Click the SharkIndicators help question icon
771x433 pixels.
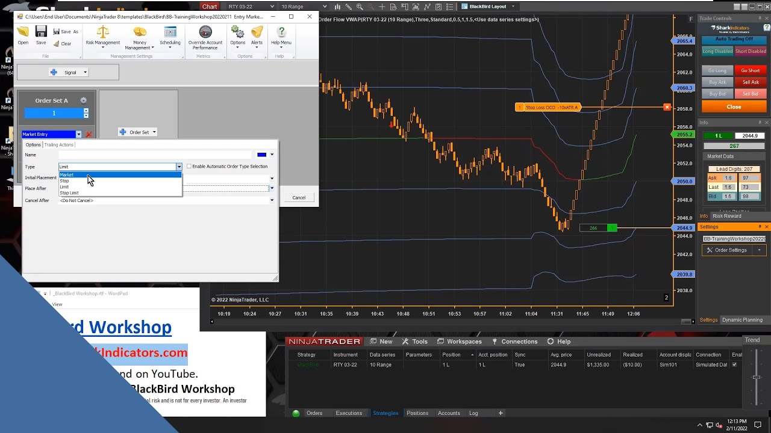pos(766,28)
